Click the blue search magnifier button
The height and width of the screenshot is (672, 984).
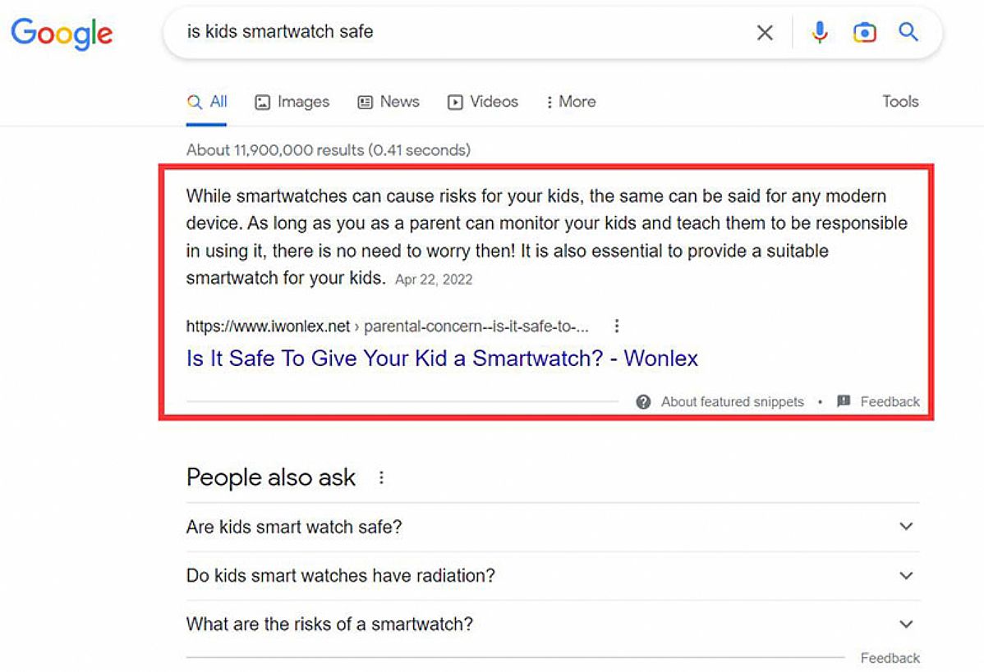click(x=908, y=33)
